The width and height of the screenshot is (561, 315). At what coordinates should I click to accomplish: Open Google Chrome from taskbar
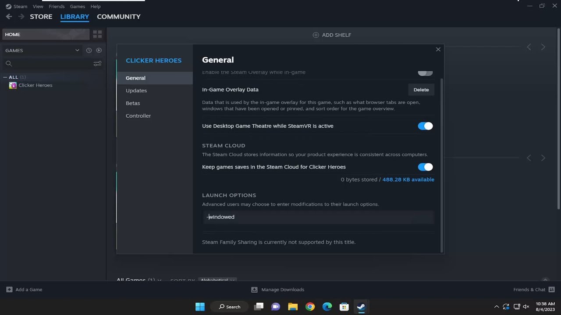click(x=310, y=307)
